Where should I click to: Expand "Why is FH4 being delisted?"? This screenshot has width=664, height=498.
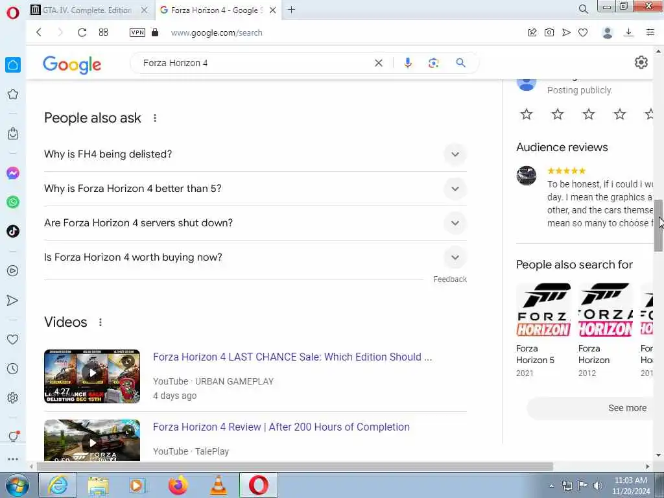[x=255, y=154]
